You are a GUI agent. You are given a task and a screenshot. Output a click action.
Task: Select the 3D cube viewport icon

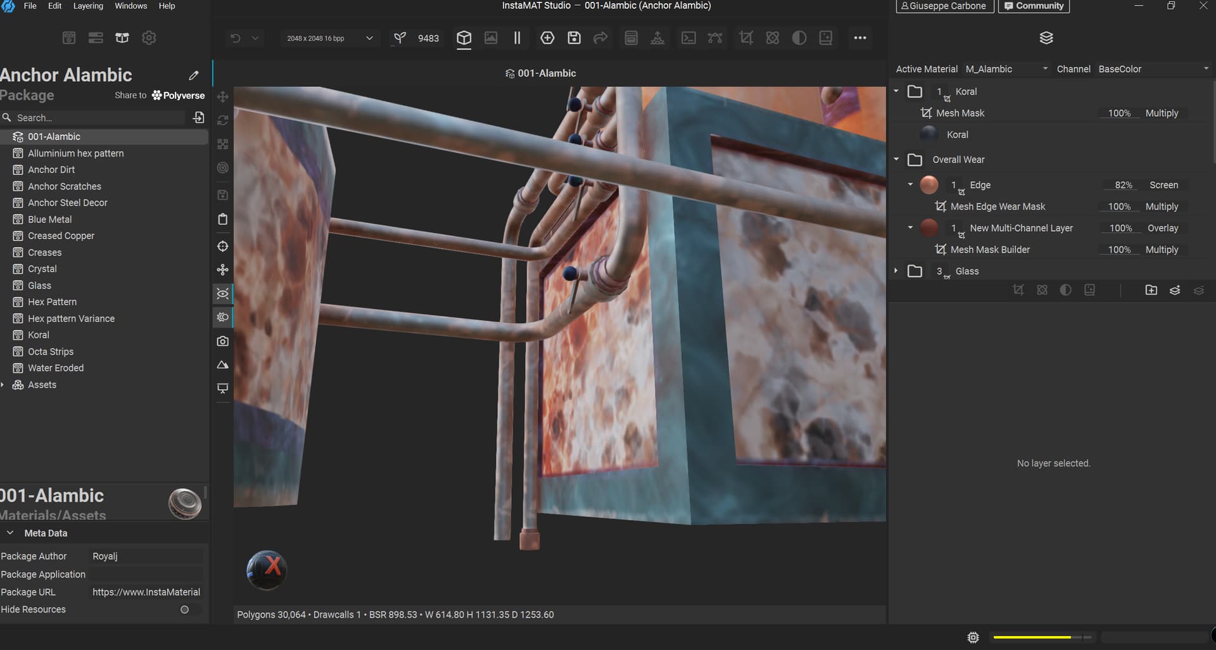[464, 38]
